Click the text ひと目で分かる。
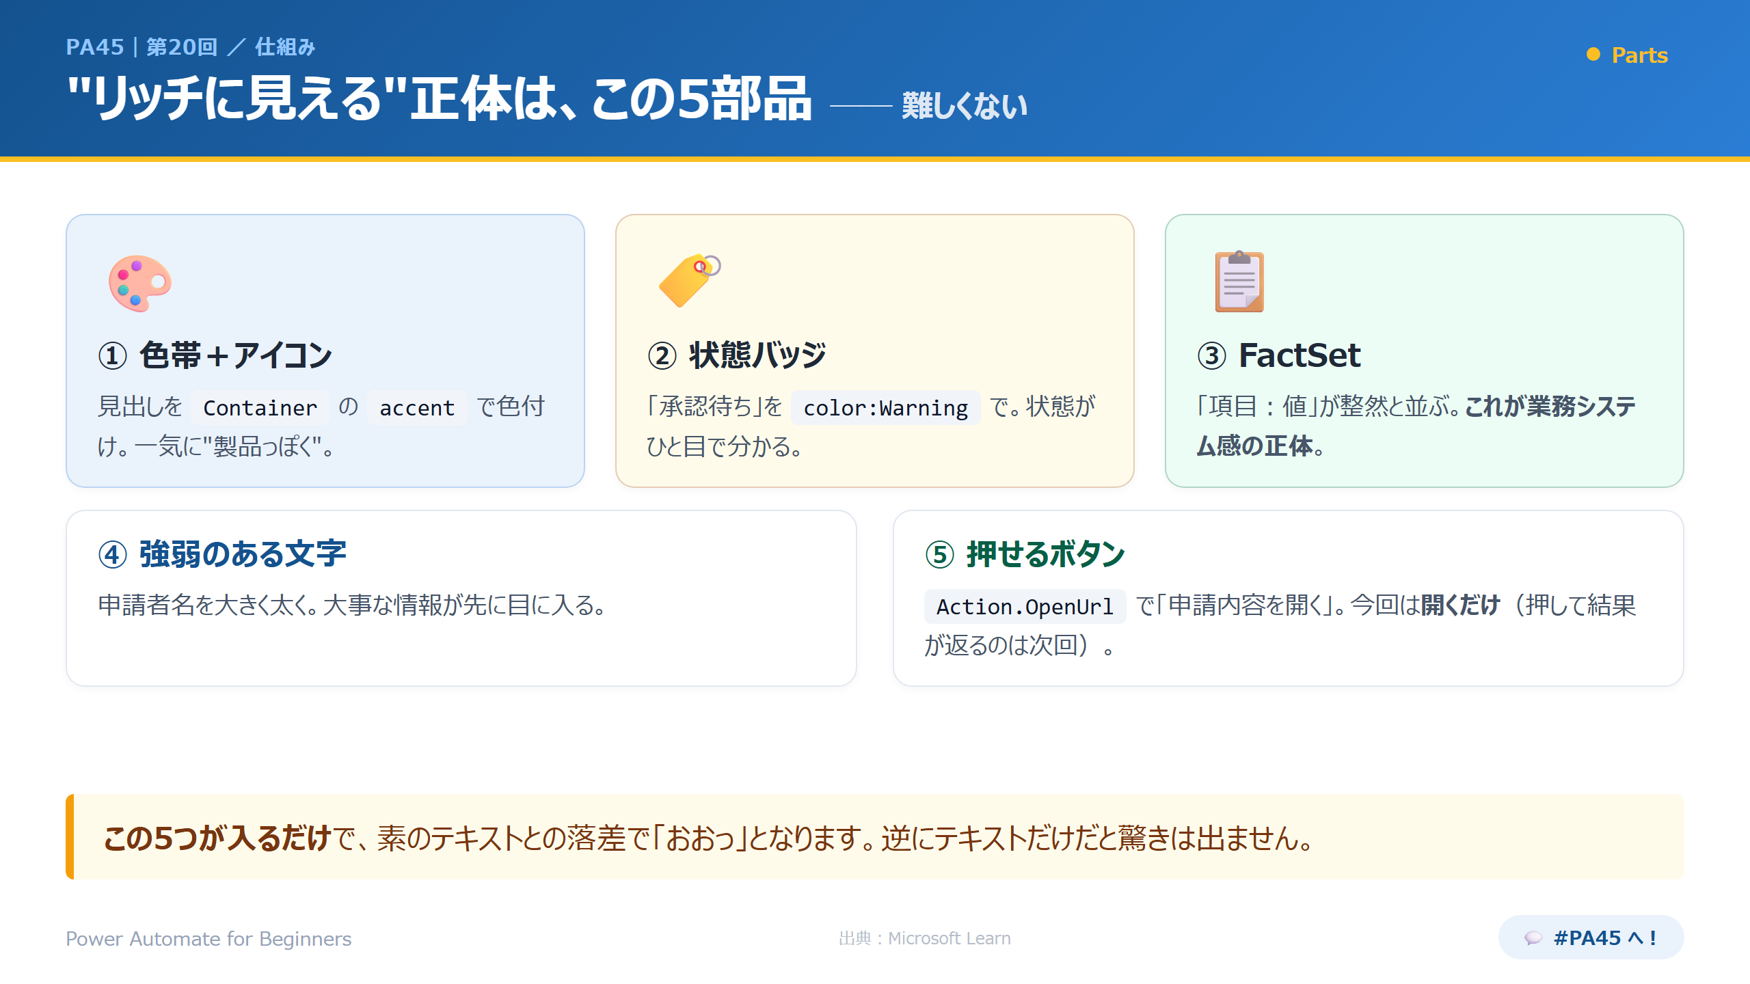1750x984 pixels. (725, 447)
